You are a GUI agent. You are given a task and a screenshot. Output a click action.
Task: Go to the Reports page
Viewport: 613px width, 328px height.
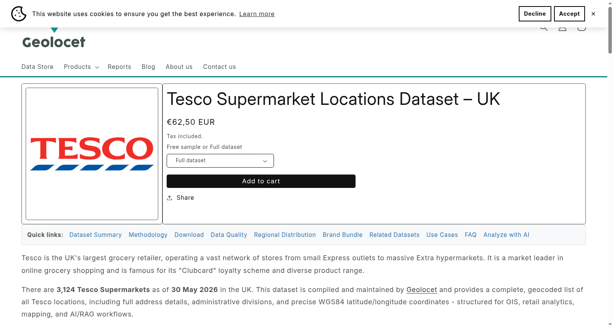pos(120,67)
